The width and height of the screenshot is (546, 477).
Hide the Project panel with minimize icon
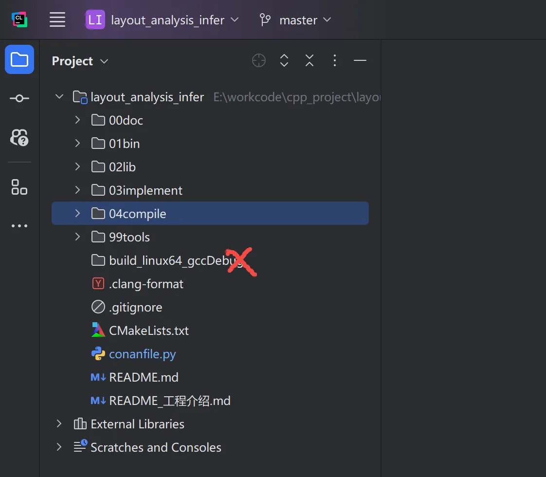(x=360, y=60)
